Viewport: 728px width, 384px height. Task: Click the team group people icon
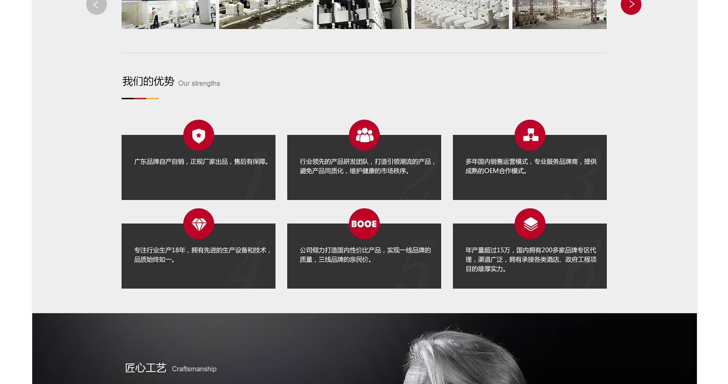pos(364,135)
